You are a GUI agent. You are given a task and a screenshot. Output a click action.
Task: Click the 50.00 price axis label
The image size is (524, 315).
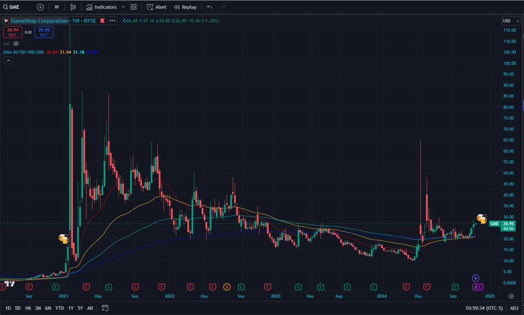508,173
